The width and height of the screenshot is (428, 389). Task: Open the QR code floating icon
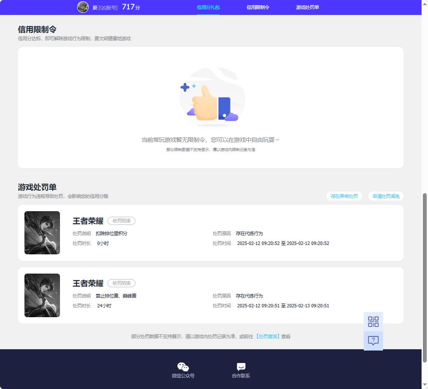tap(373, 321)
